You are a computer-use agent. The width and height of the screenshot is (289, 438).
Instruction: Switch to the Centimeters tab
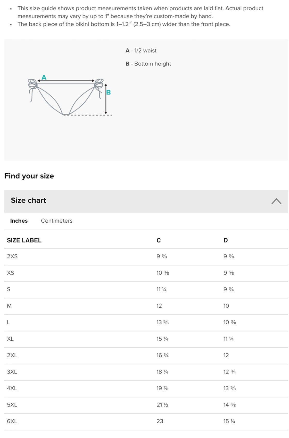click(57, 221)
